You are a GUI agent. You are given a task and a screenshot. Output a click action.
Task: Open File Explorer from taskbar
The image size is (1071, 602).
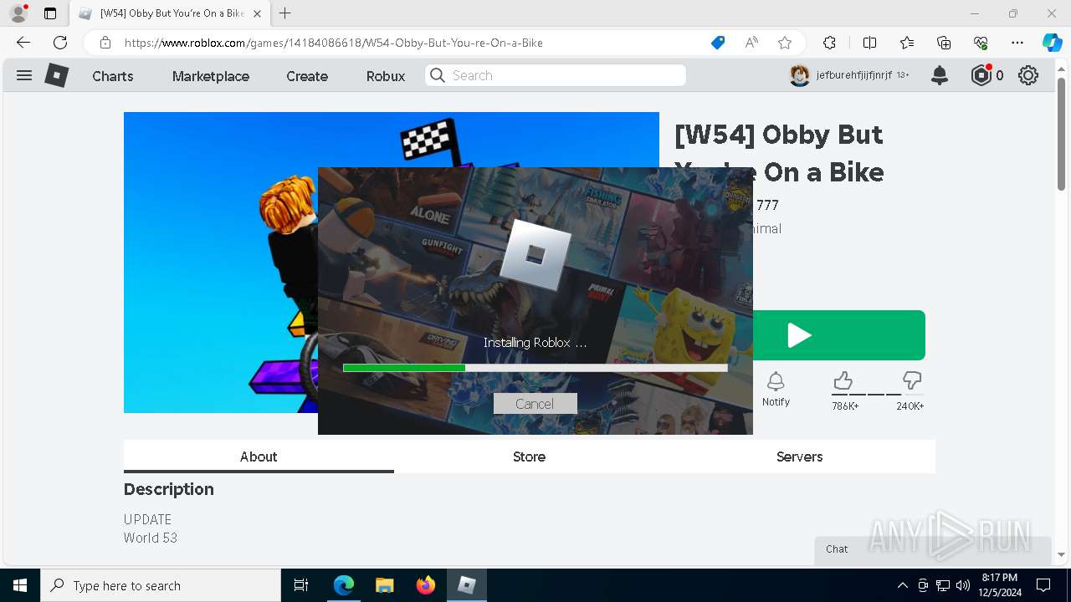pos(384,585)
